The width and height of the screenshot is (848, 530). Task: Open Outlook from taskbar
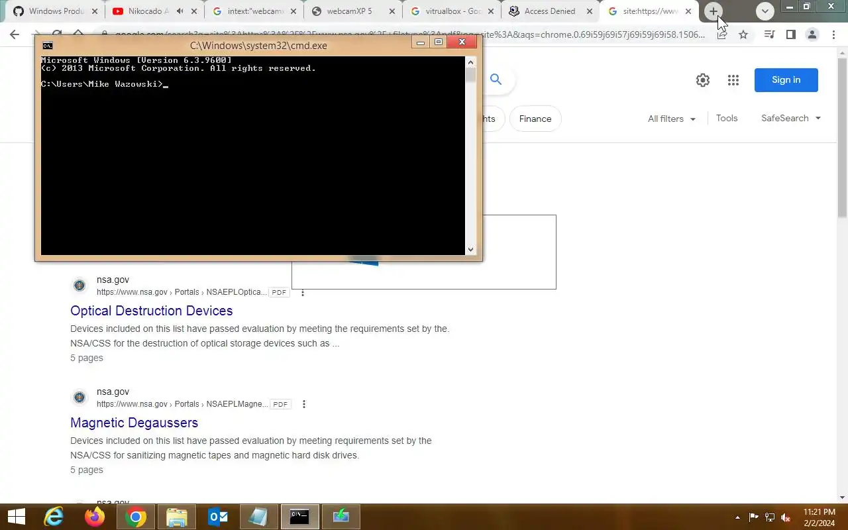pyautogui.click(x=218, y=517)
